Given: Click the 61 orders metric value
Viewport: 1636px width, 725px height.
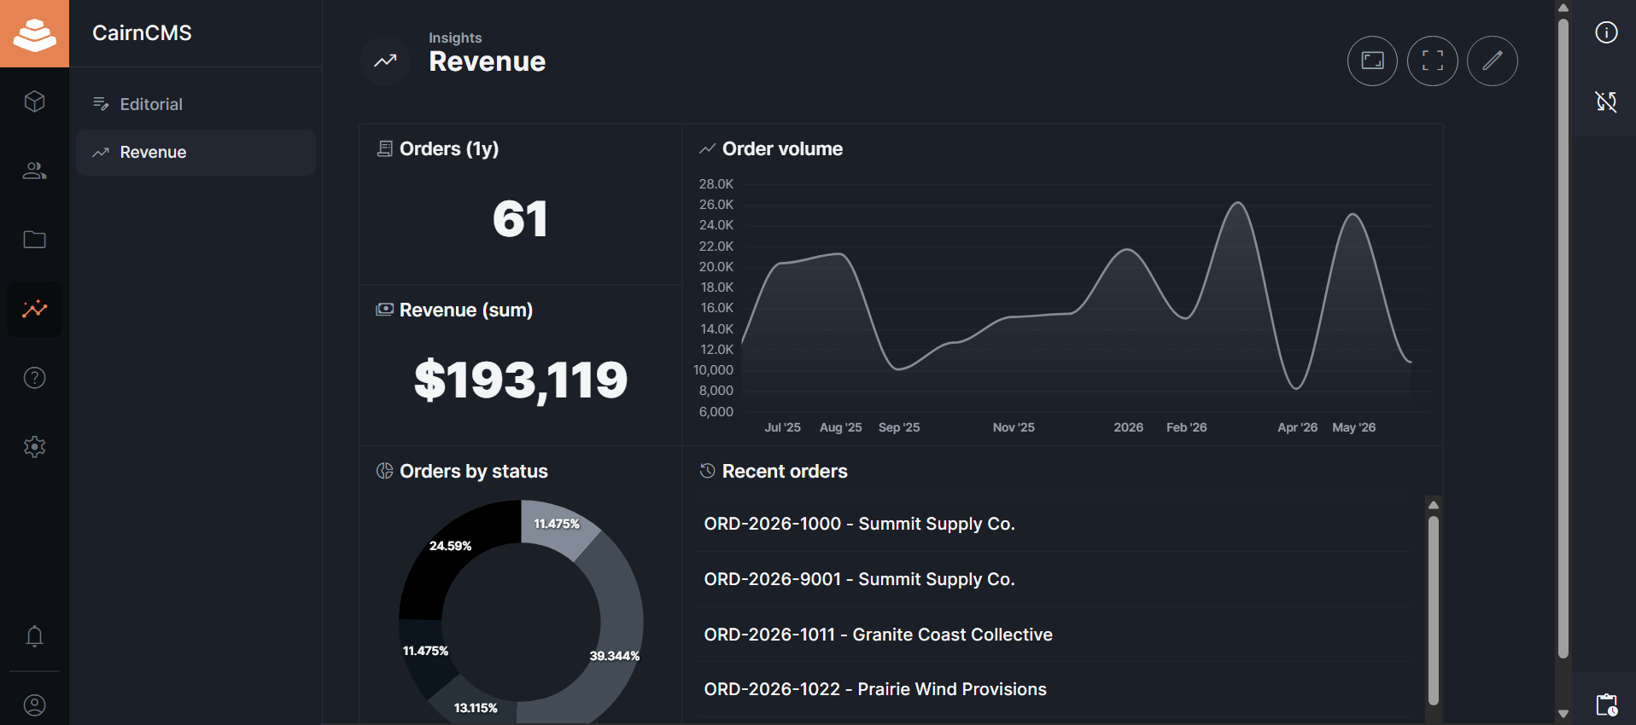Looking at the screenshot, I should pos(520,218).
